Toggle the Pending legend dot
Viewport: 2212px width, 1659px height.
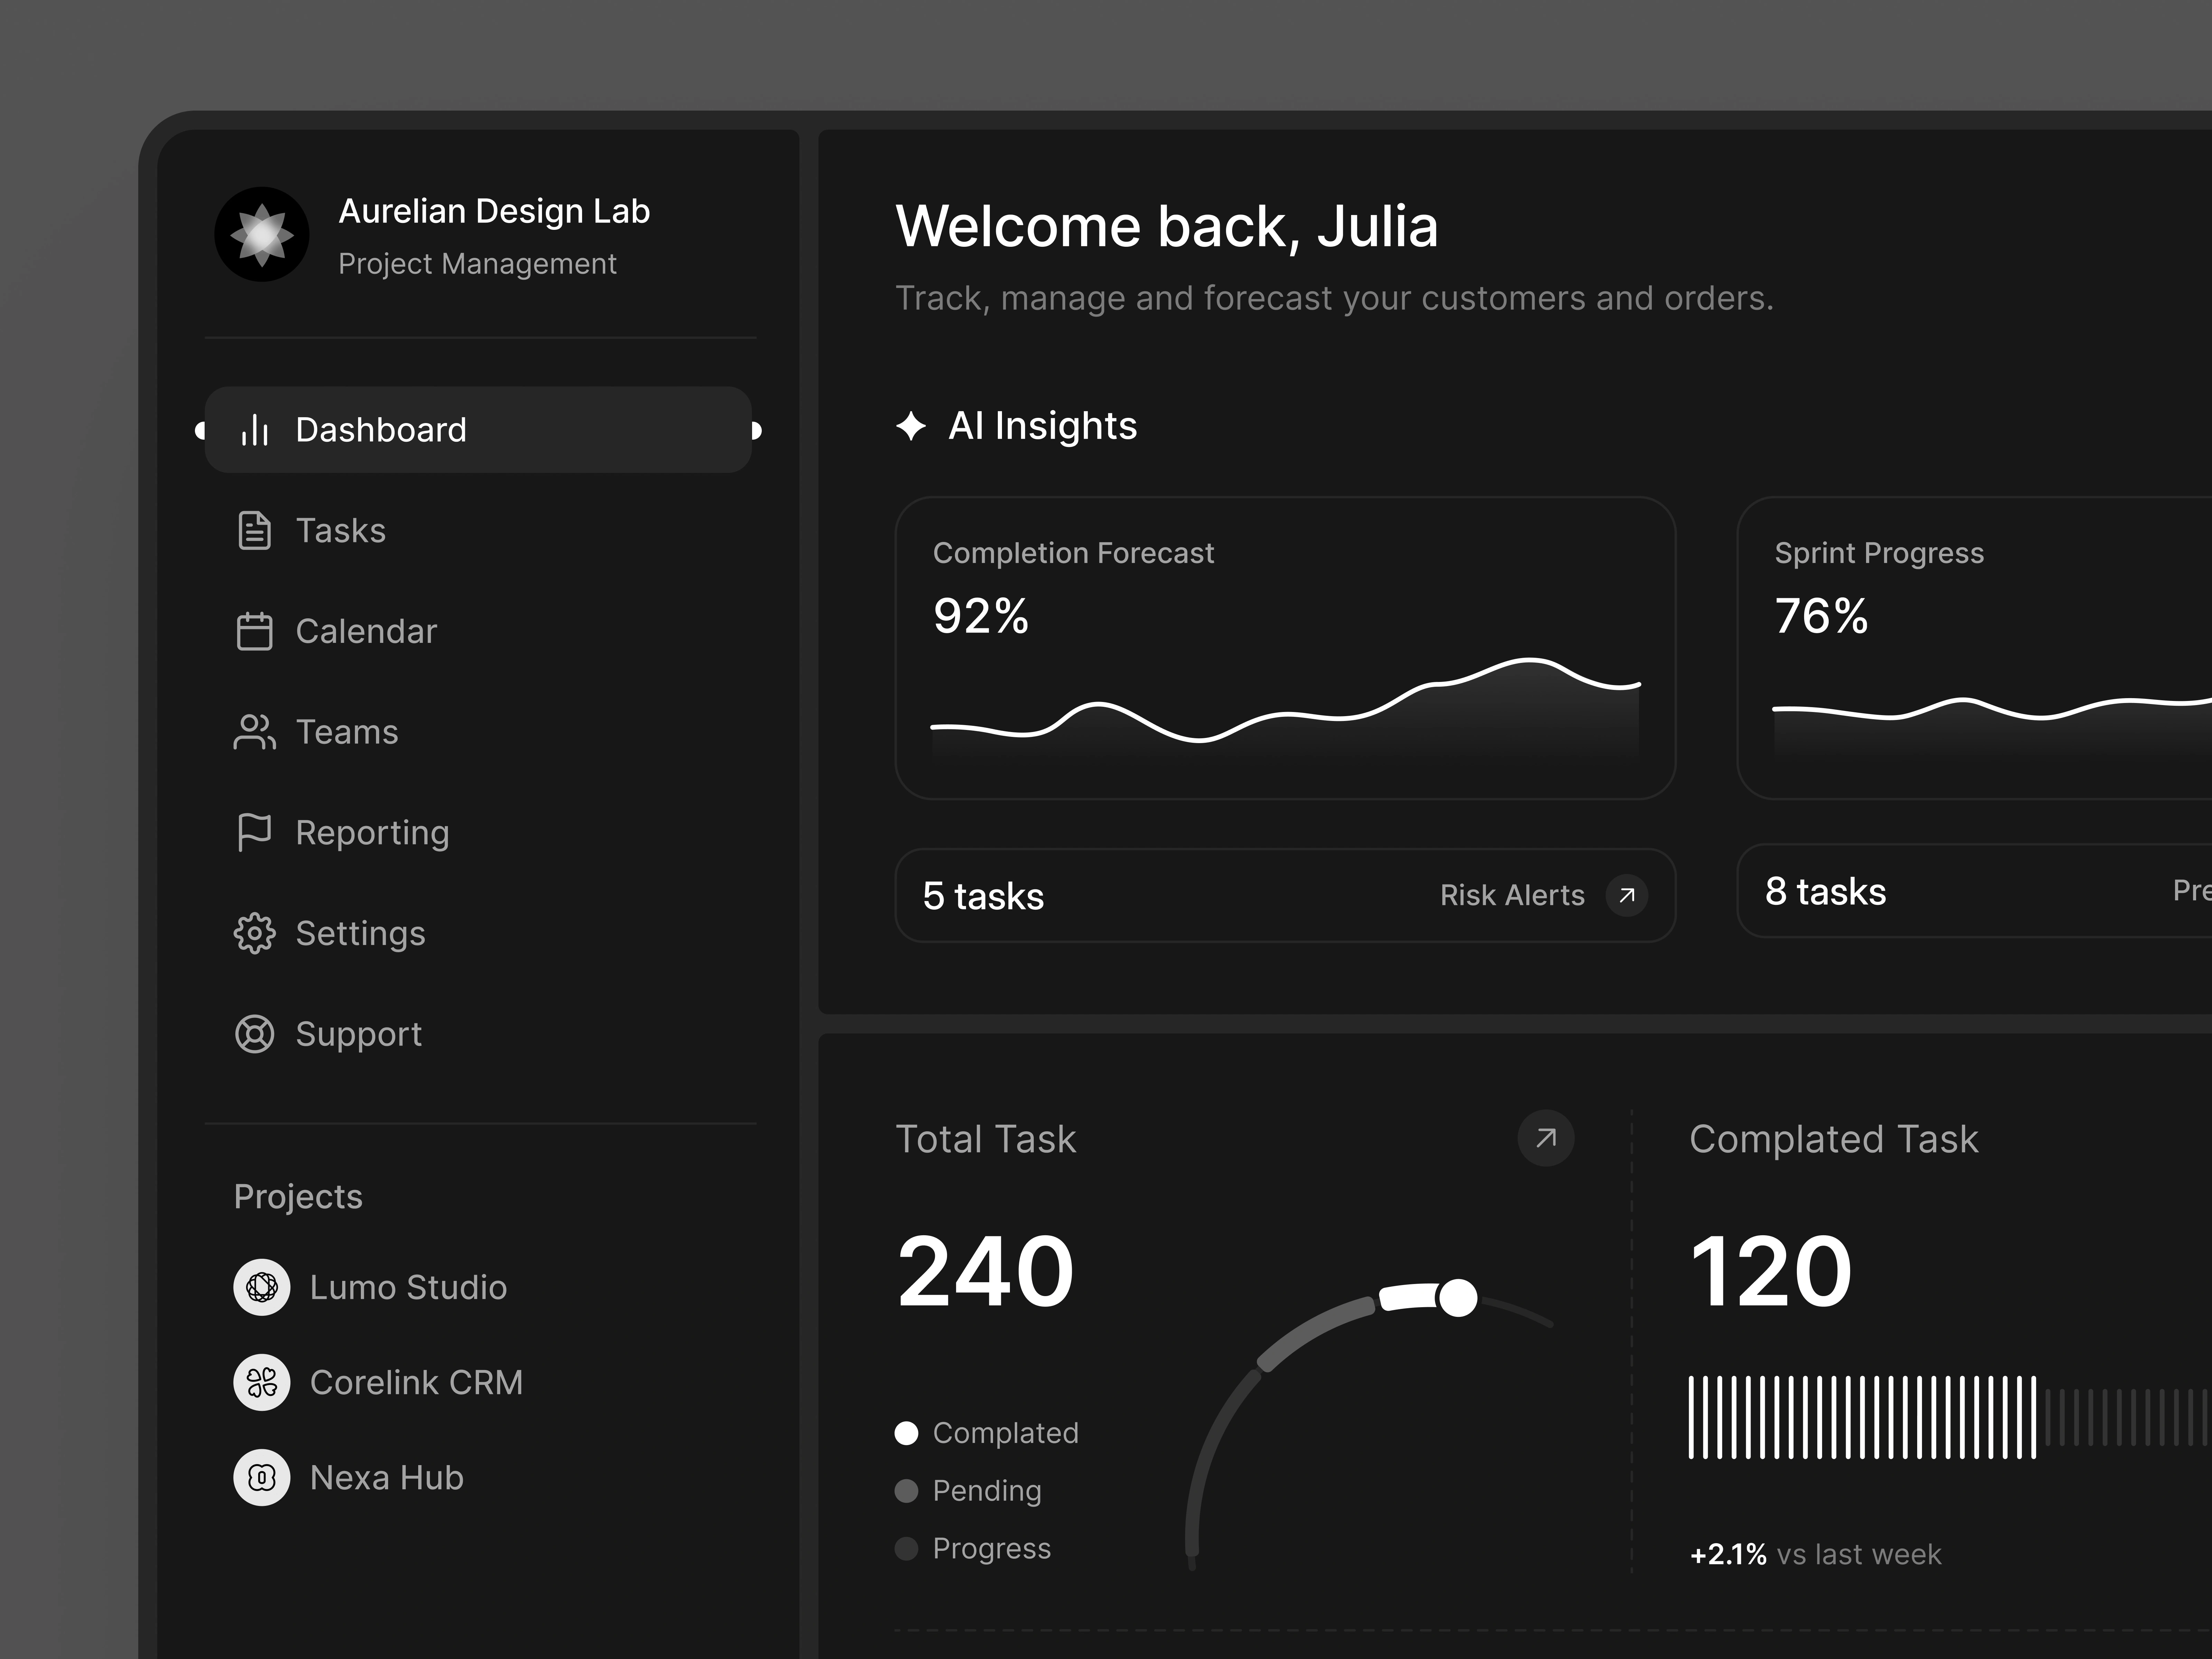(x=906, y=1491)
